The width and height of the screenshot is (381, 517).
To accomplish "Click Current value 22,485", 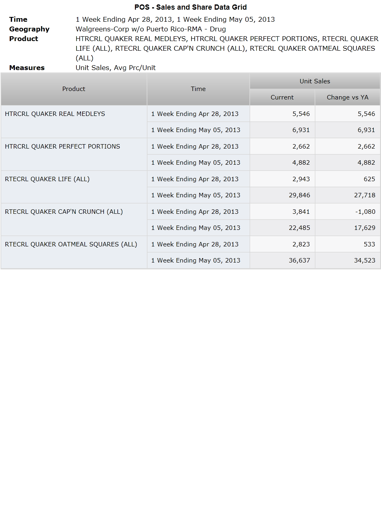I will click(282, 228).
